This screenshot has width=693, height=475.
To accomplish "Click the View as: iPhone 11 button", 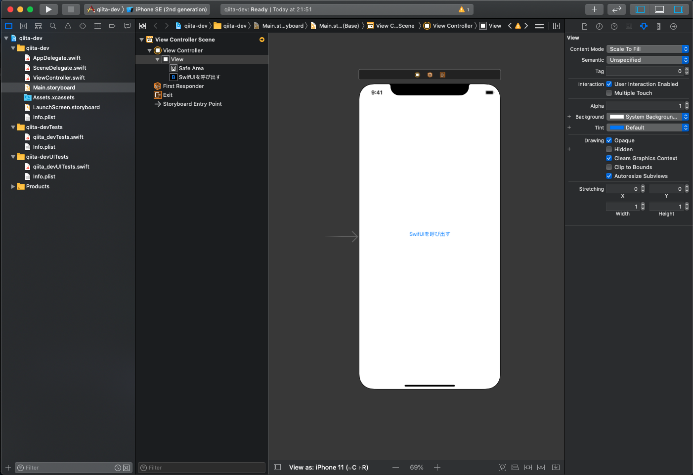I will (x=329, y=467).
